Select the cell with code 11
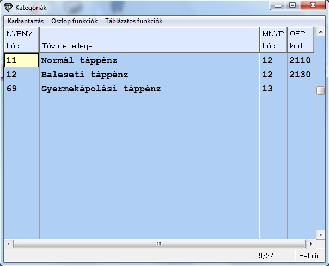This screenshot has height=266, width=329. [21, 60]
